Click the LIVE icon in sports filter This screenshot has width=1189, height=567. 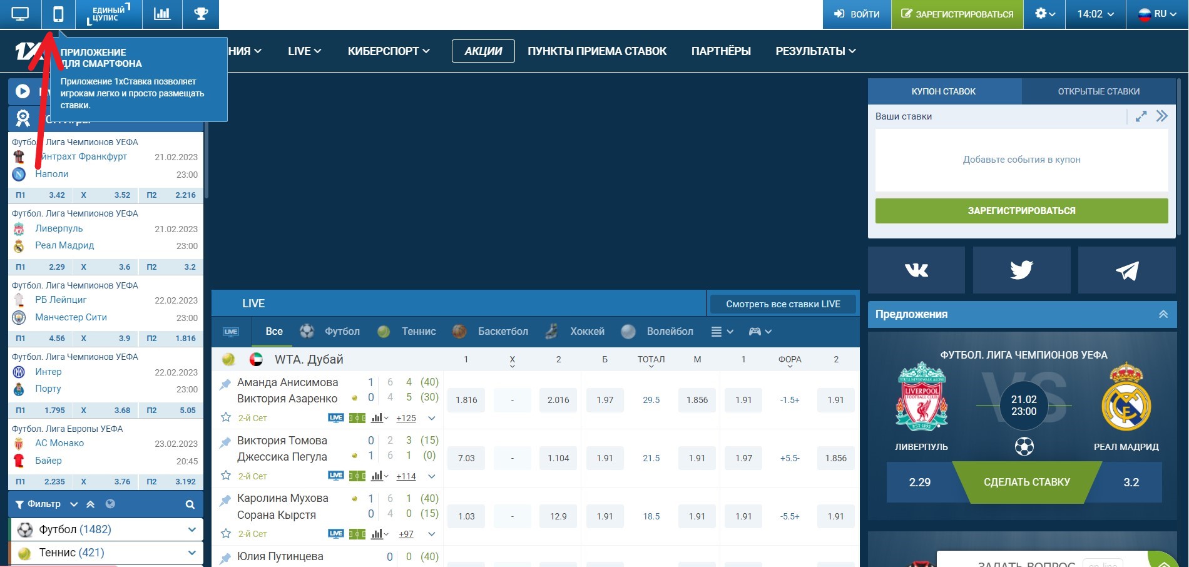(x=231, y=332)
